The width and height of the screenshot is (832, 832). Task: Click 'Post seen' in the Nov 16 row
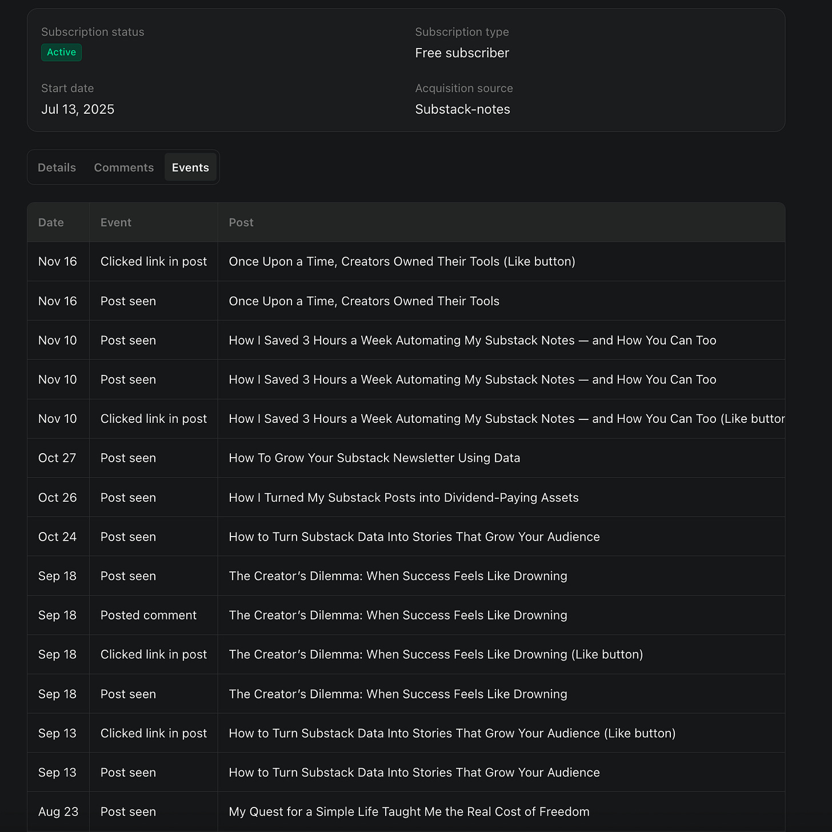tap(128, 301)
